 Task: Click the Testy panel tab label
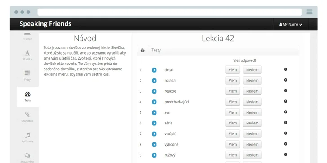tap(156, 50)
